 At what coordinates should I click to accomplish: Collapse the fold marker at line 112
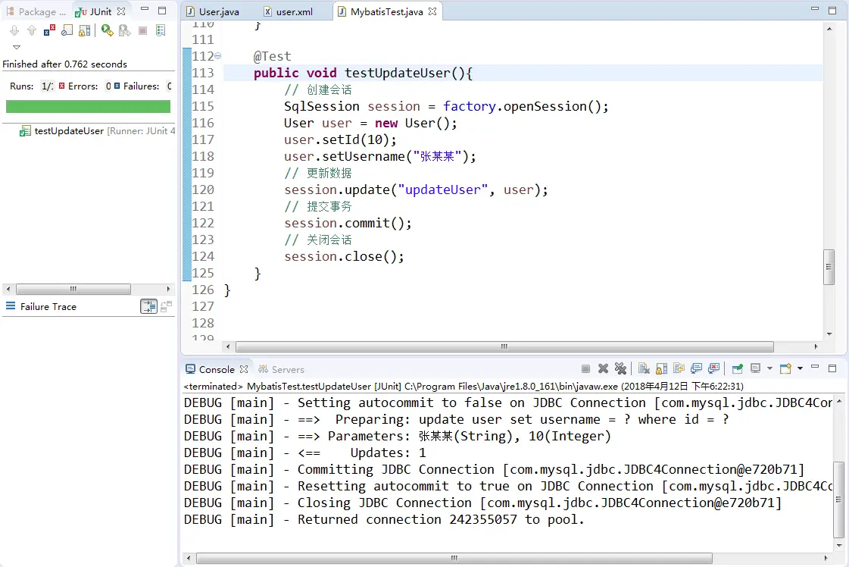pyautogui.click(x=217, y=55)
